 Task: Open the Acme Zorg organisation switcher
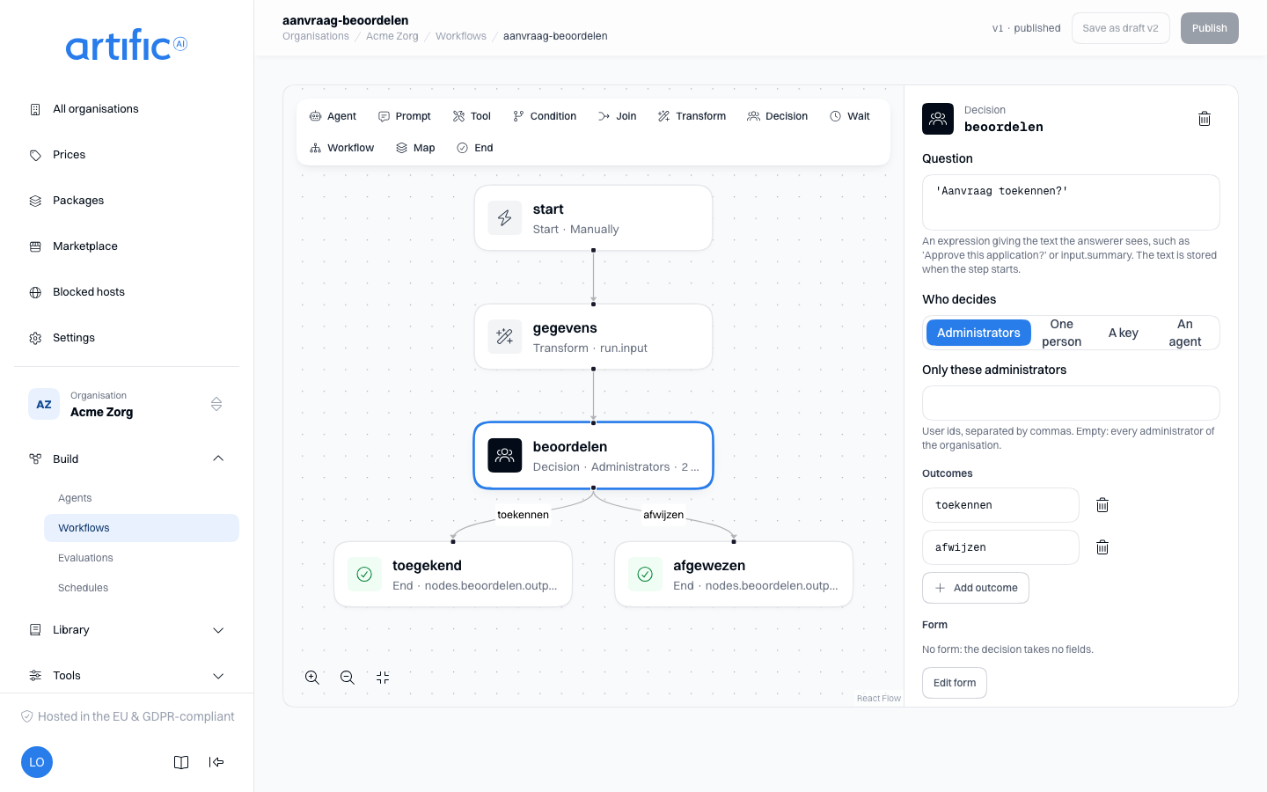click(x=127, y=404)
